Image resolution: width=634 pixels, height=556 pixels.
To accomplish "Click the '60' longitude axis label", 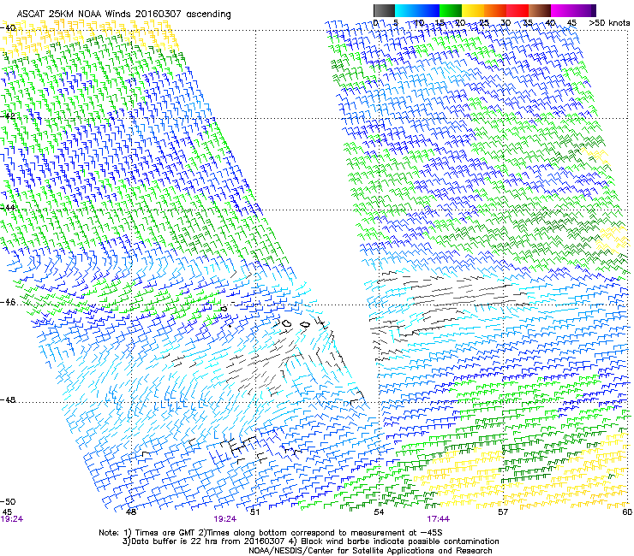I will (627, 512).
